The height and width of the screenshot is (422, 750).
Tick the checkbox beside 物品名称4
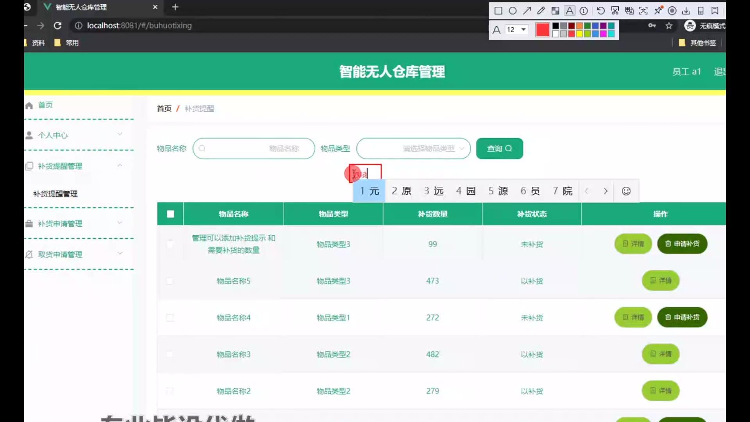170,318
